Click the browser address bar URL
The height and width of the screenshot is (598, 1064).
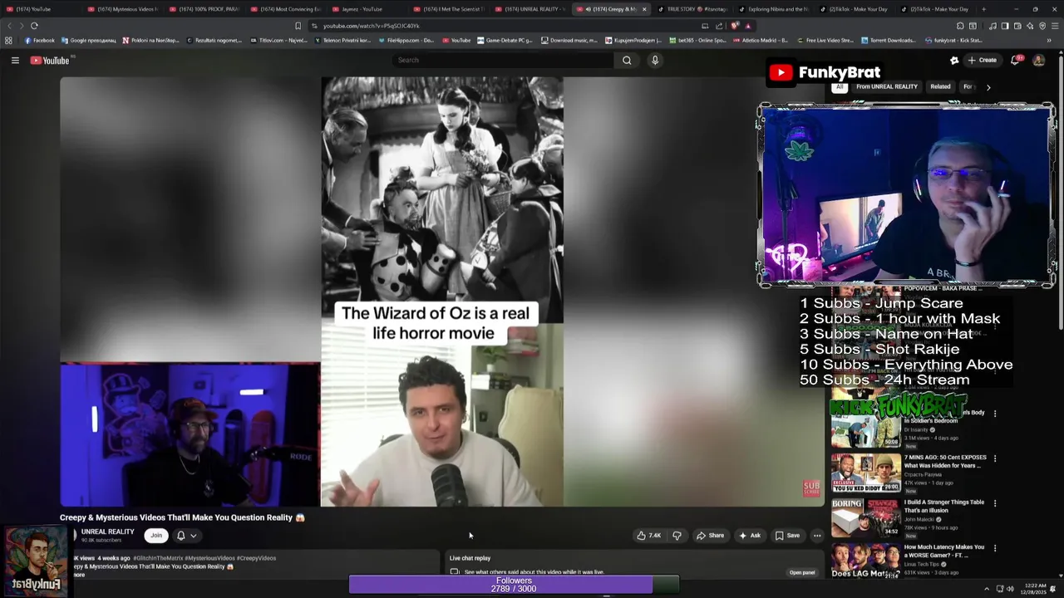371,26
